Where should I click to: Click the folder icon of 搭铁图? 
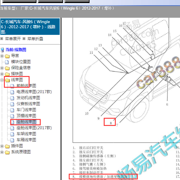pyautogui.click(x=7, y=74)
